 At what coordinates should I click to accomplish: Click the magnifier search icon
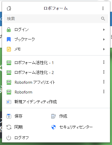(x=103, y=19)
